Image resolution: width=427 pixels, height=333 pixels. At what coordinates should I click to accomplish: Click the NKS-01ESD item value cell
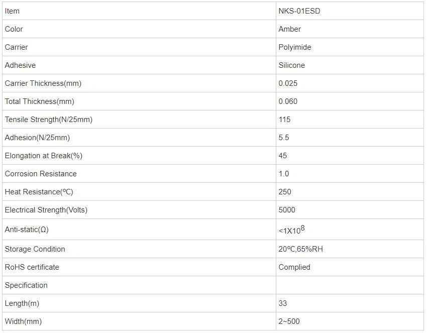pos(299,11)
